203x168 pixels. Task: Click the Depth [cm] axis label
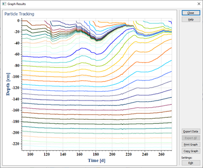coord(8,84)
